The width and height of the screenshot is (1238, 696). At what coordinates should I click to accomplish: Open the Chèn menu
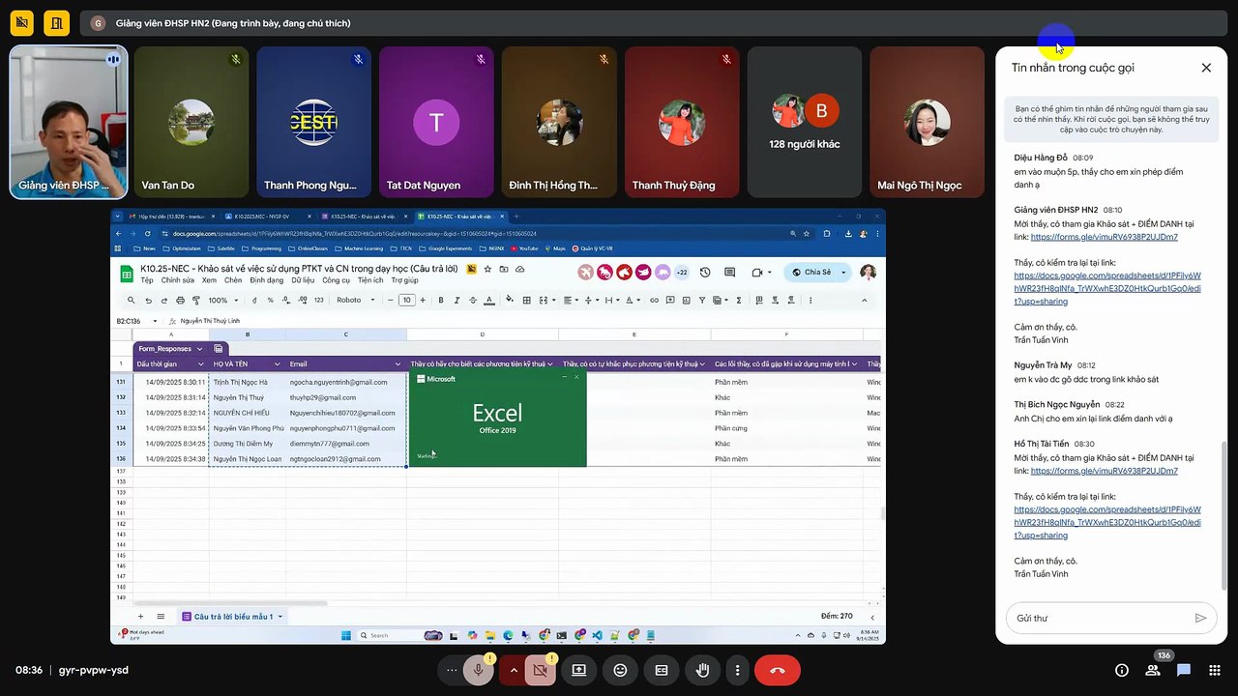[x=233, y=280]
